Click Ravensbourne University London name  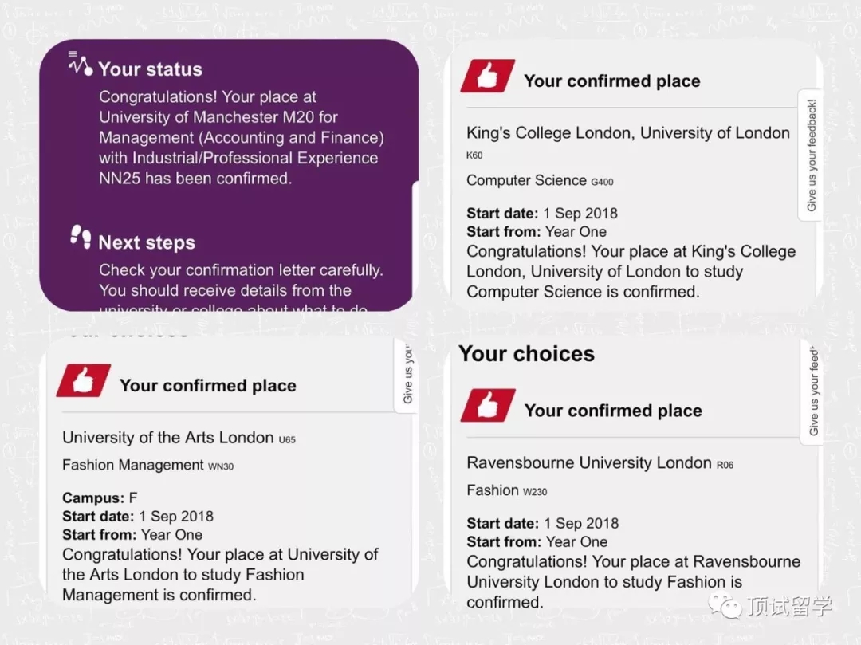589,462
